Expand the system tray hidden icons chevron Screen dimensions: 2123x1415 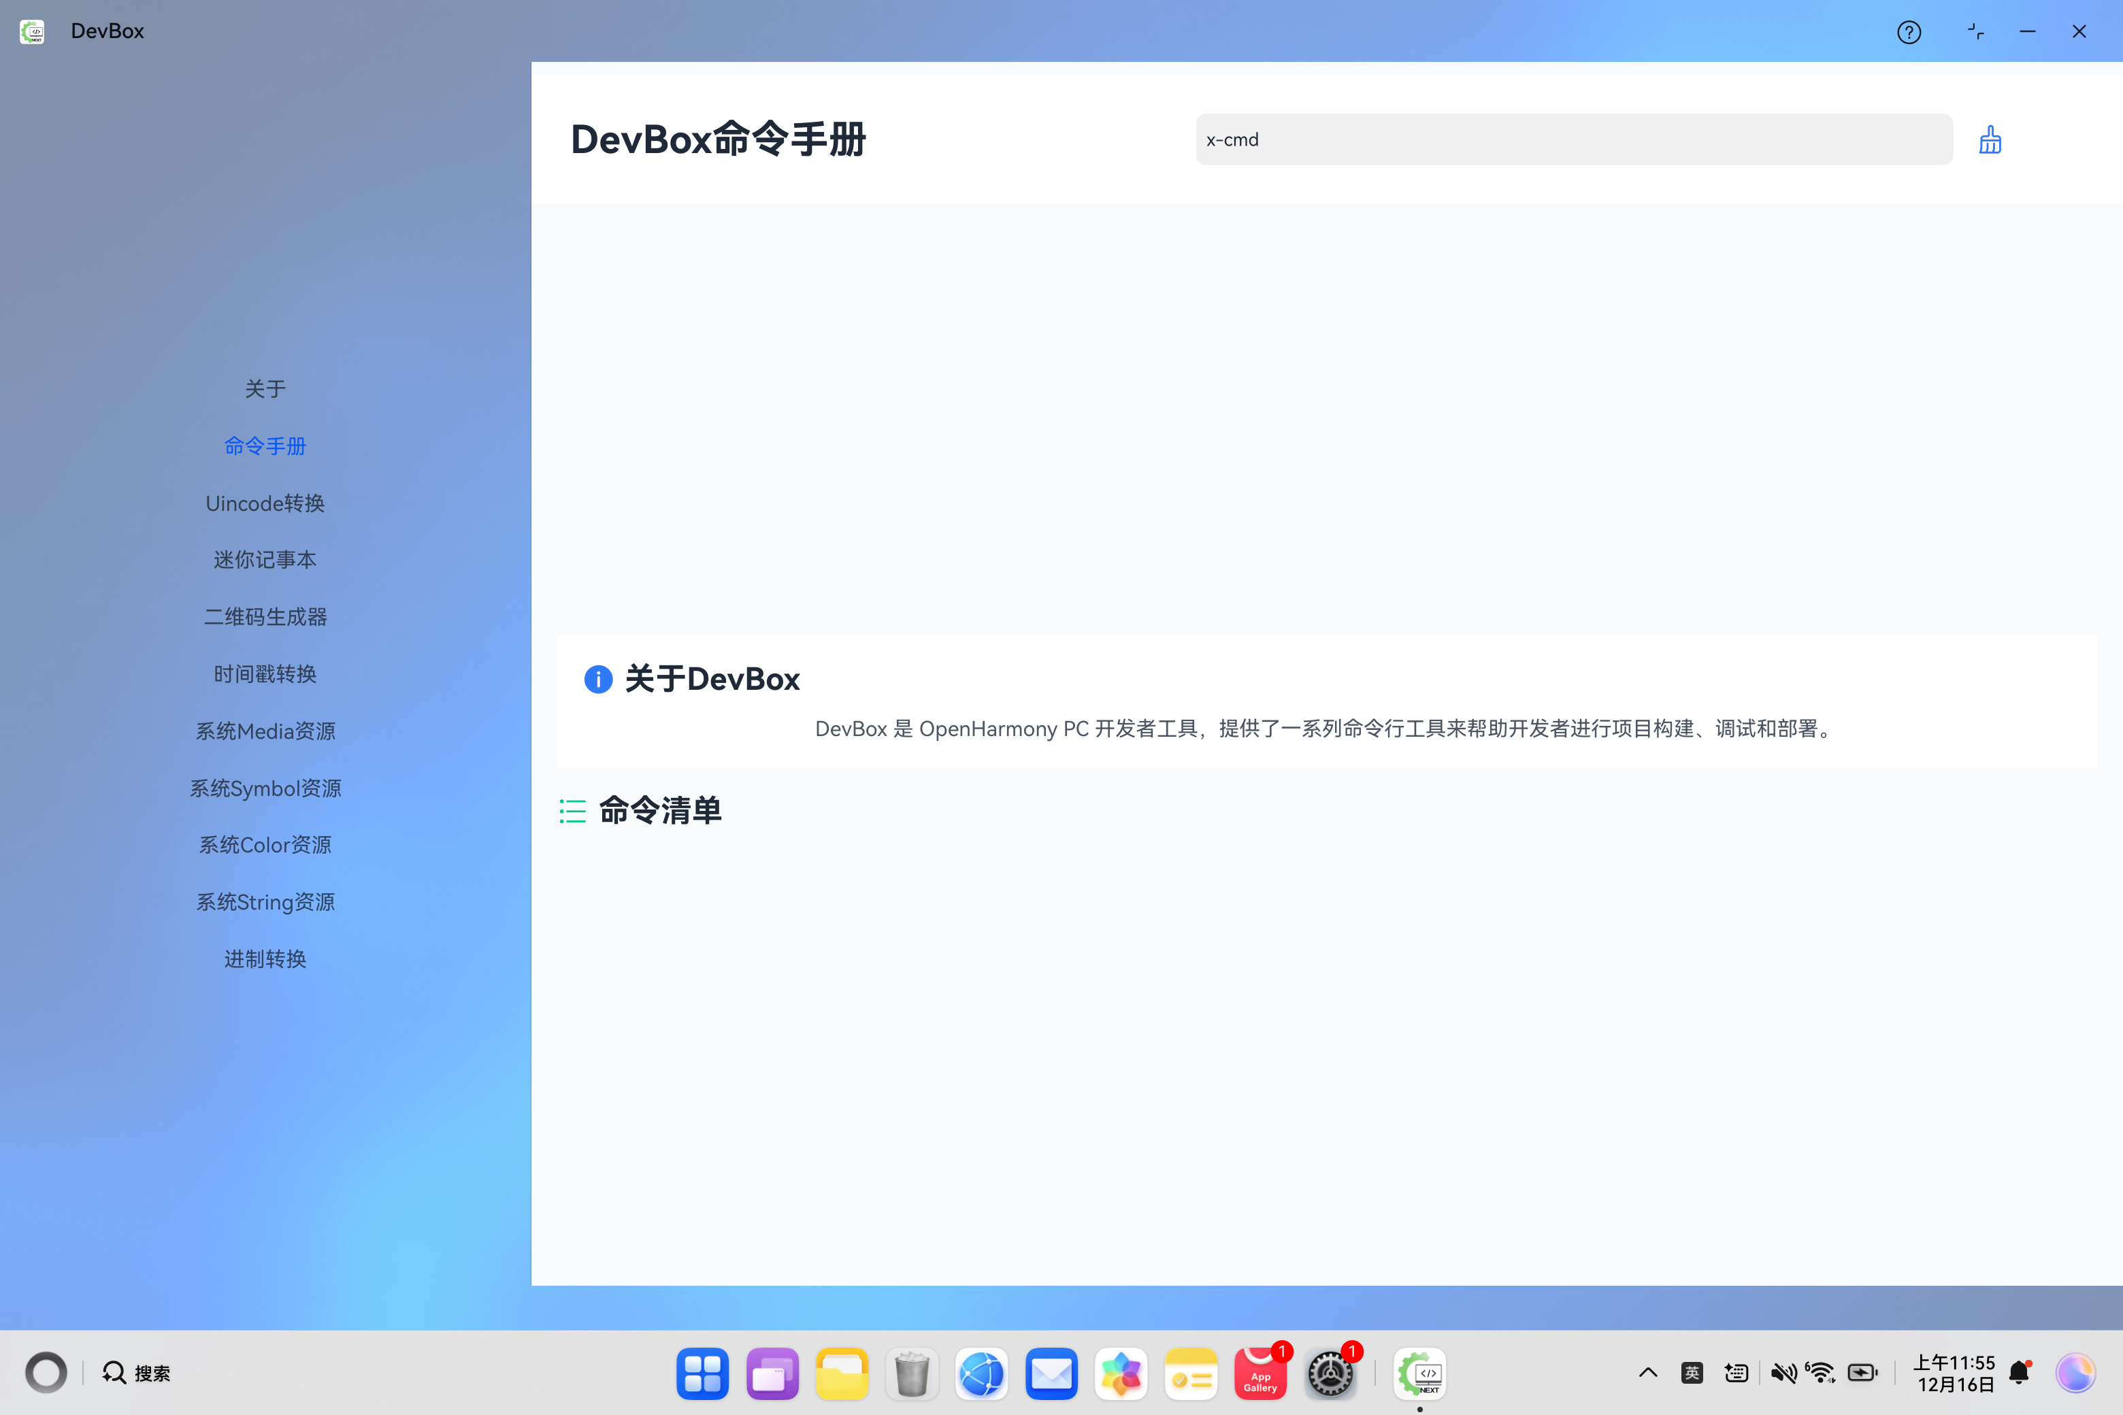coord(1647,1373)
